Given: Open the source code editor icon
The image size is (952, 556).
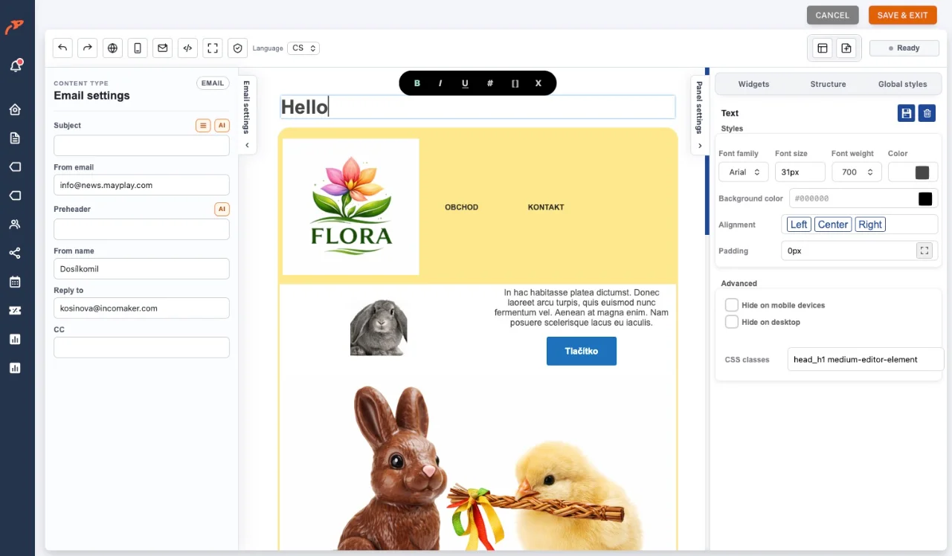Looking at the screenshot, I should (188, 48).
